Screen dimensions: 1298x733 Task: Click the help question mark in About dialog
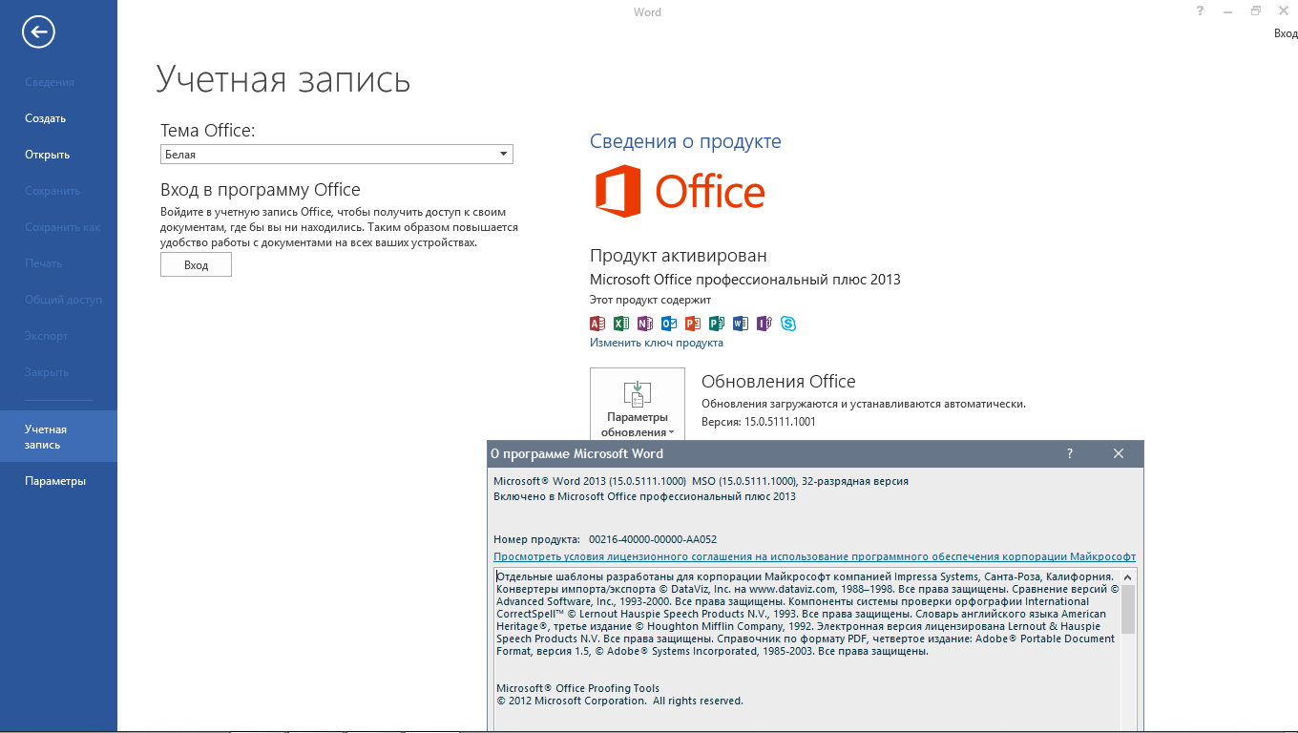click(x=1070, y=453)
